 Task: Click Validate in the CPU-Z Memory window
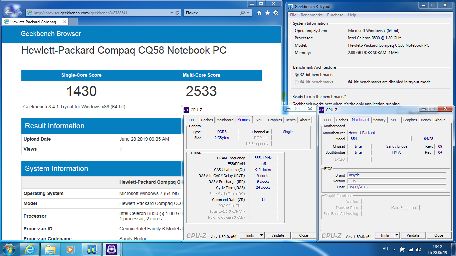click(x=278, y=235)
